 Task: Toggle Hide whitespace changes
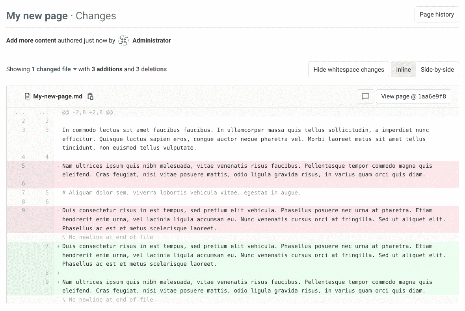tap(348, 69)
